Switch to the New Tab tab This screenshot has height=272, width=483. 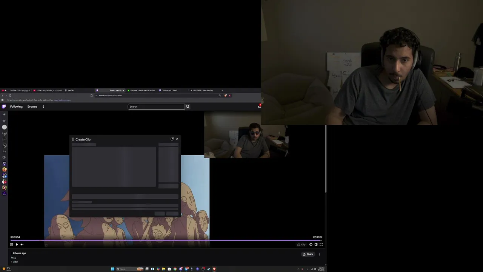78,90
